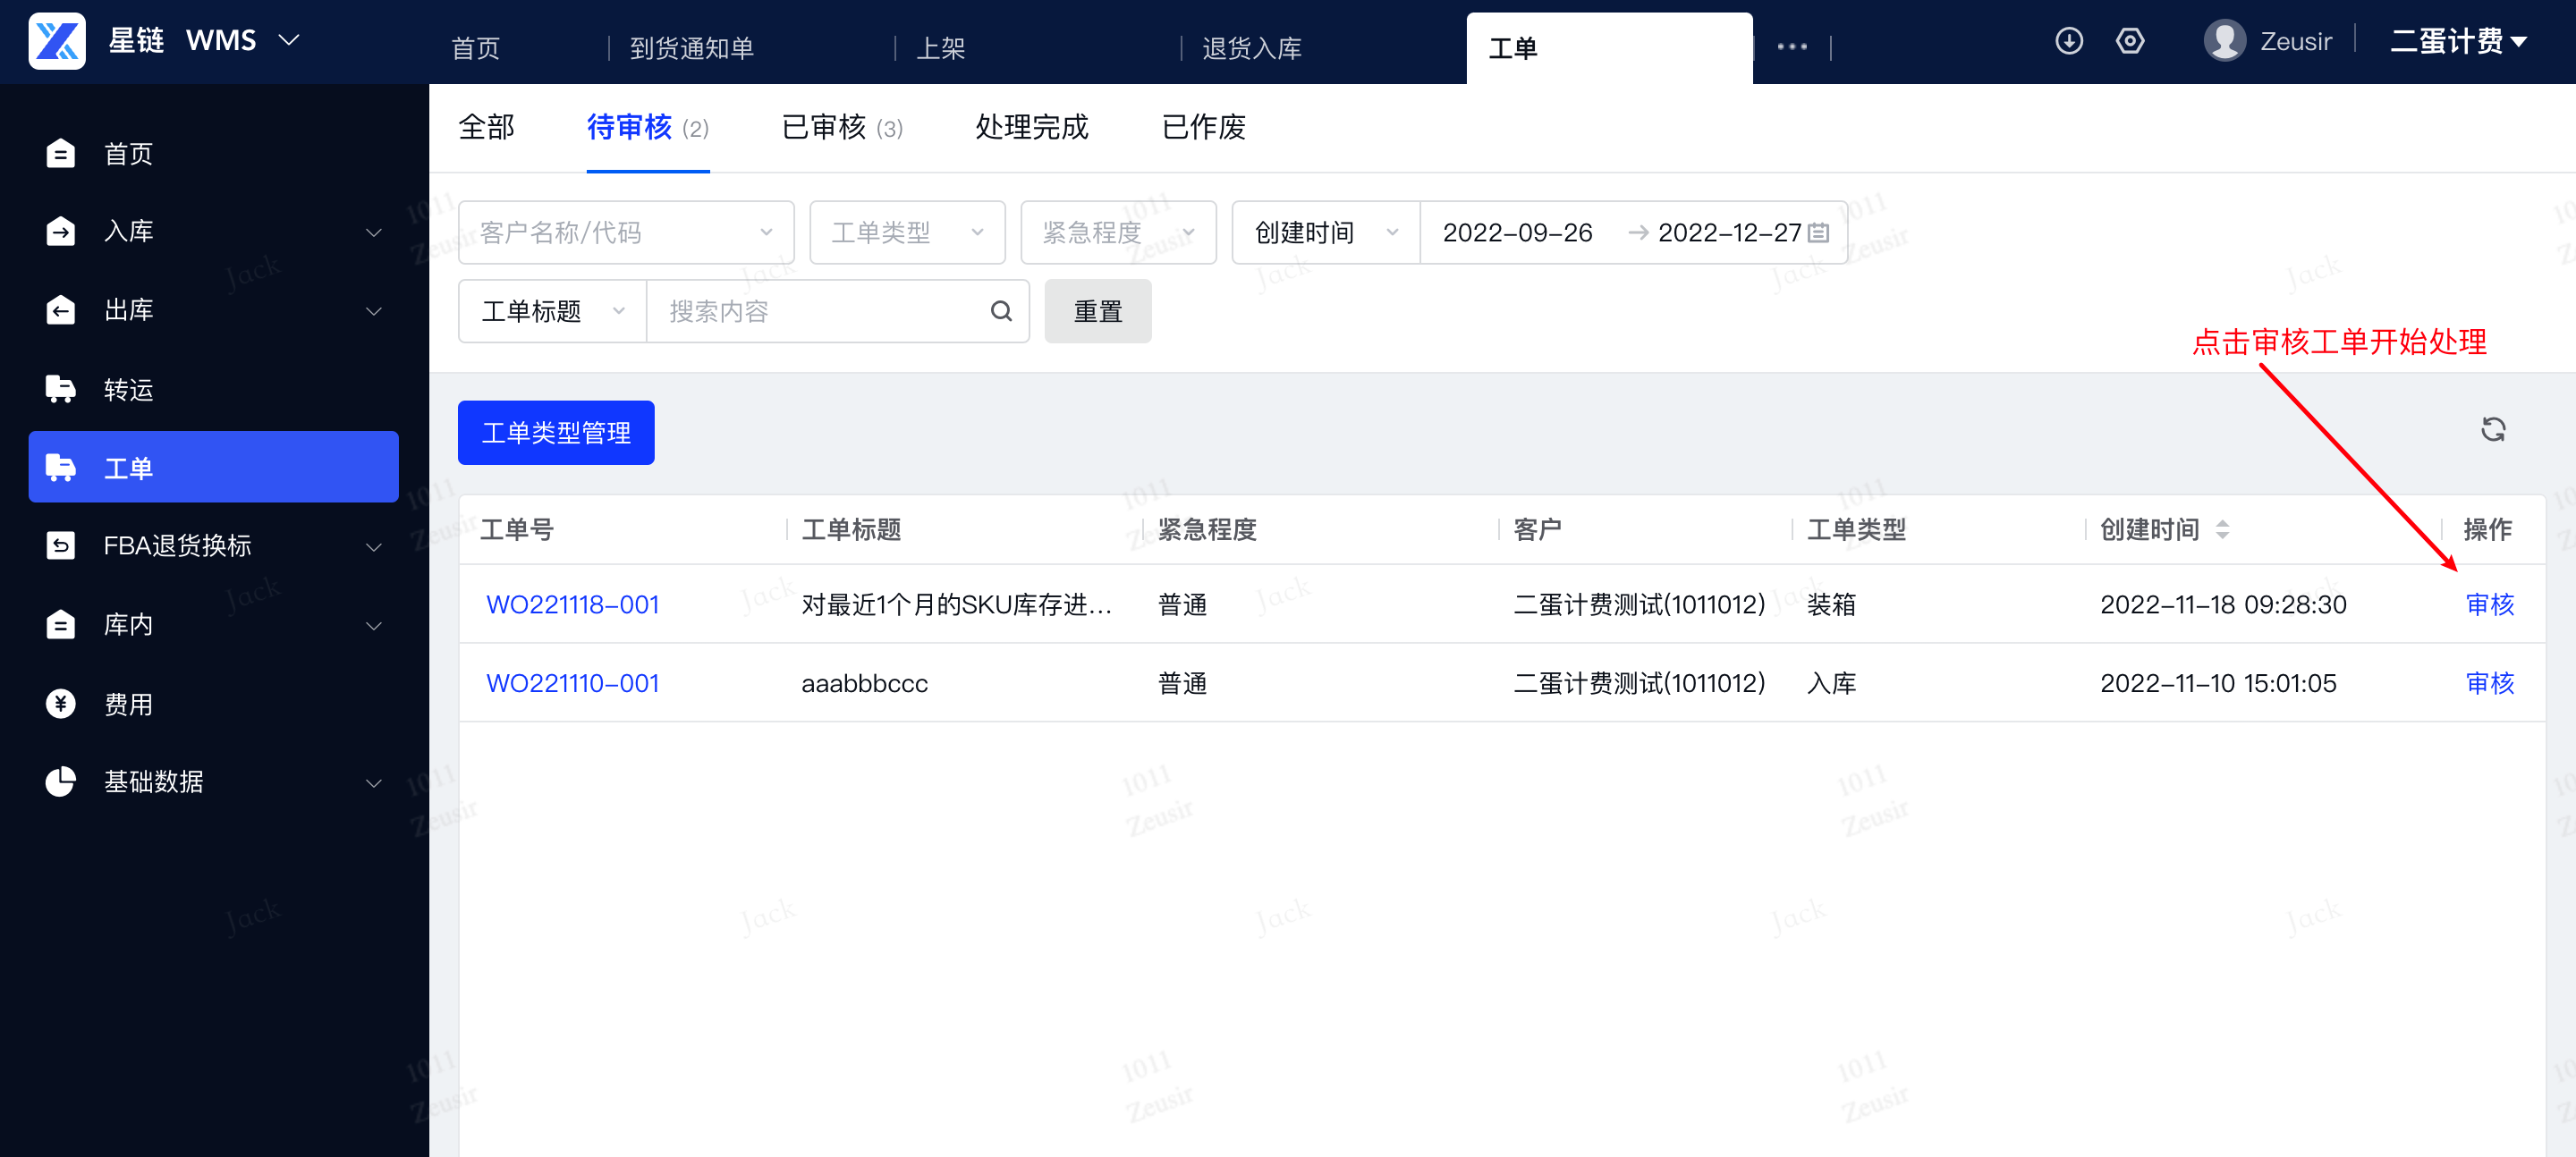Screen dimensions: 2576x1157
Task: Click the start date 2022-09-26 field
Action: coord(1517,233)
